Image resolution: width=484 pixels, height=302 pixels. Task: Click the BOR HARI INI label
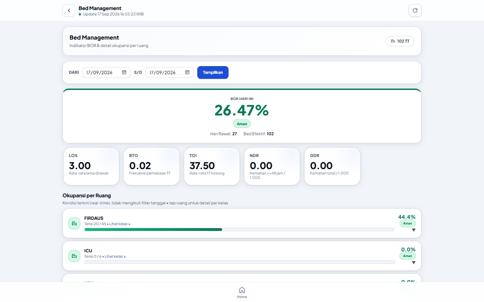[242, 99]
